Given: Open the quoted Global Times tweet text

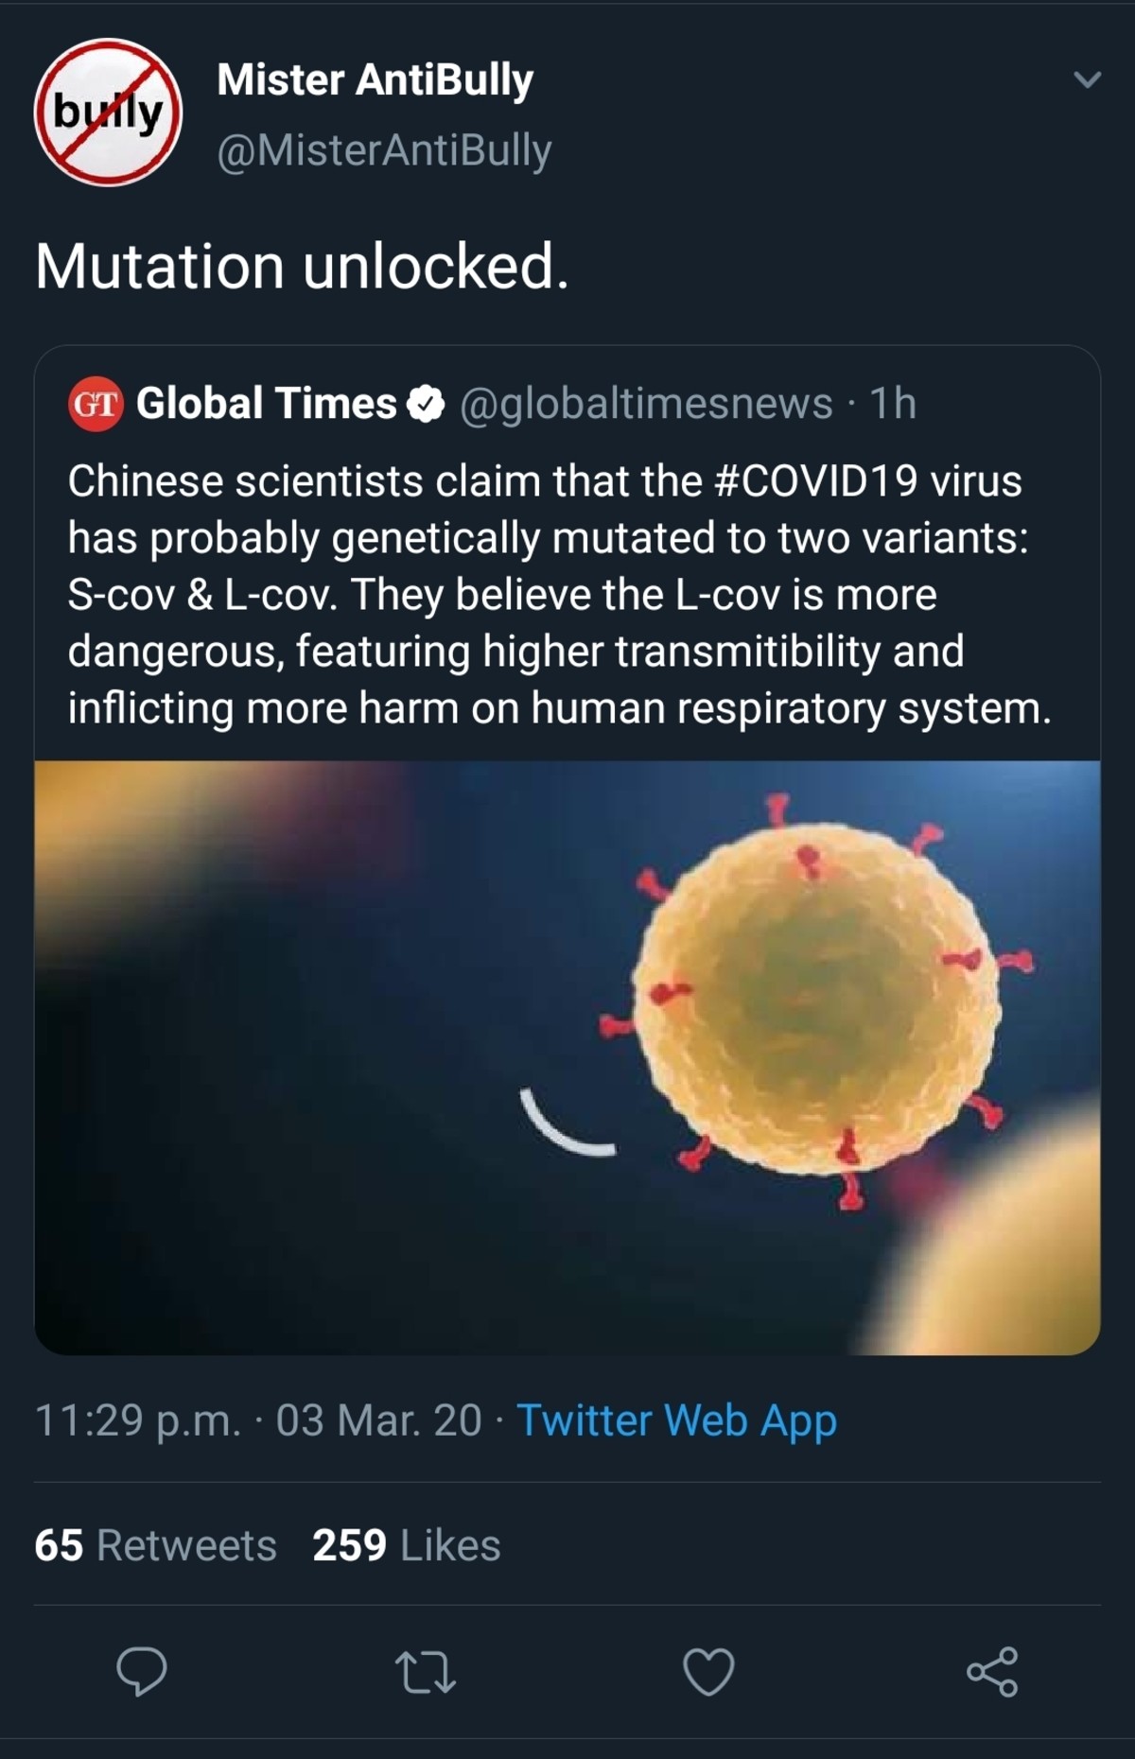Looking at the screenshot, I should click(x=558, y=594).
